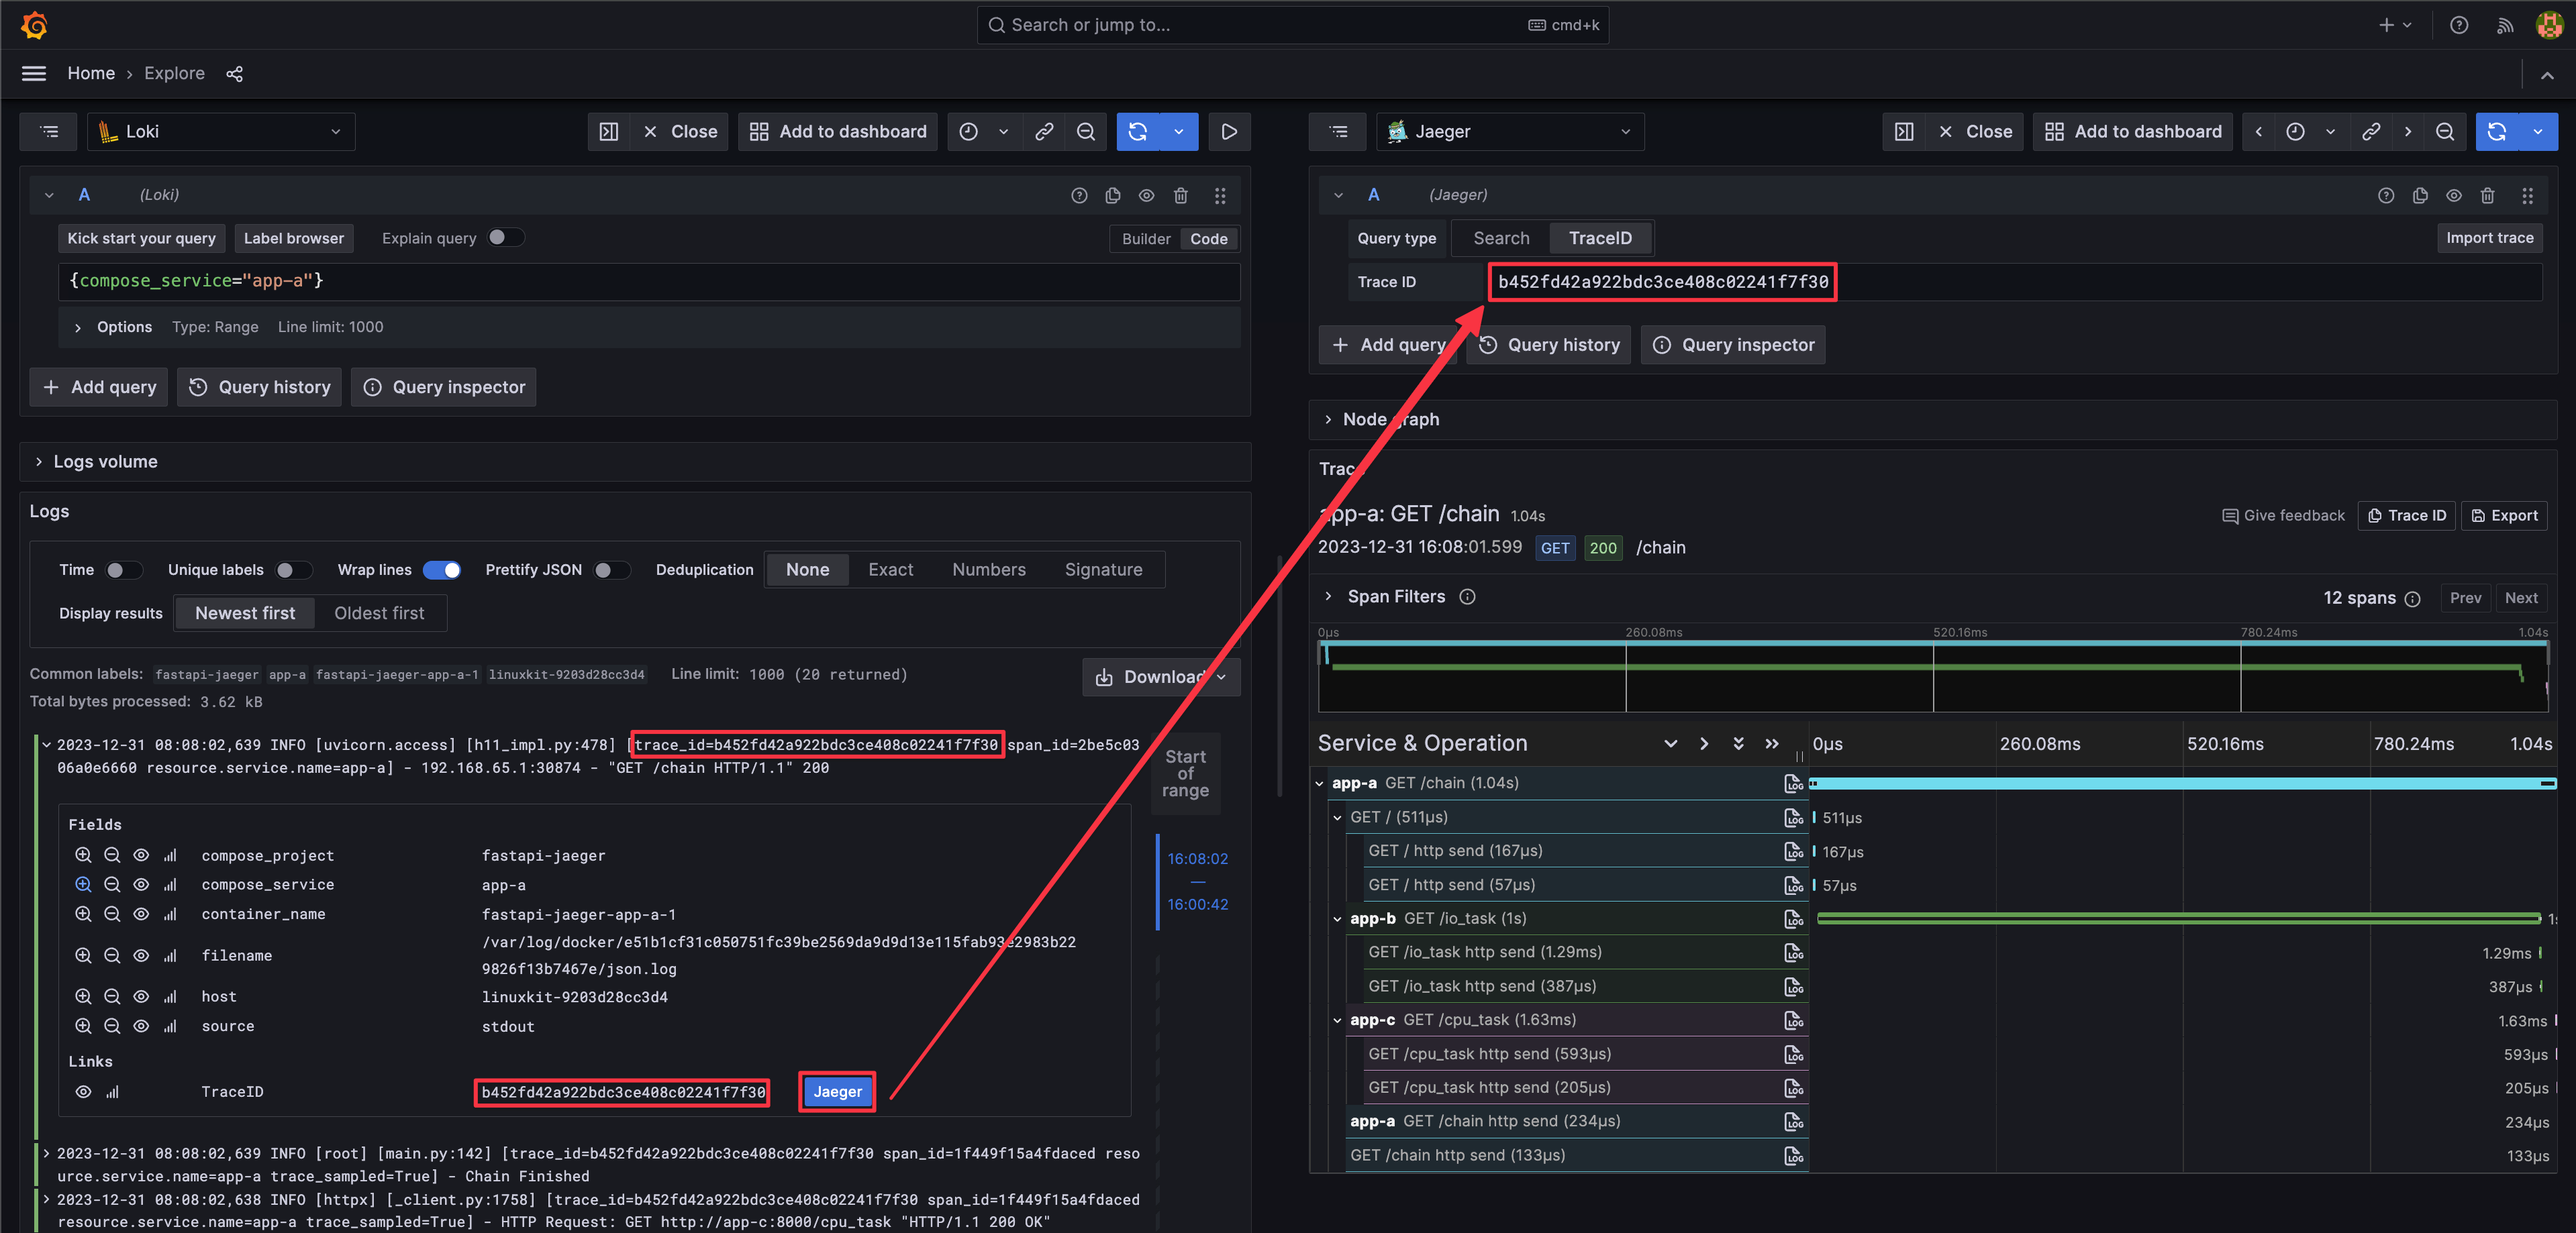Open the Loki data source dropdown

[221, 132]
